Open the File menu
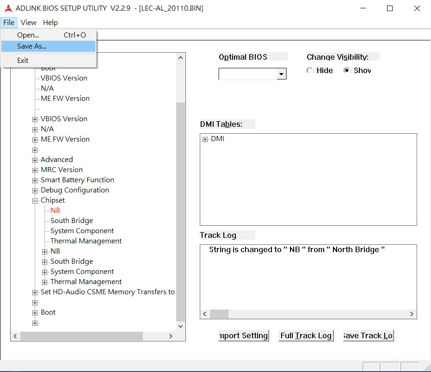The width and height of the screenshot is (431, 372). coord(9,23)
